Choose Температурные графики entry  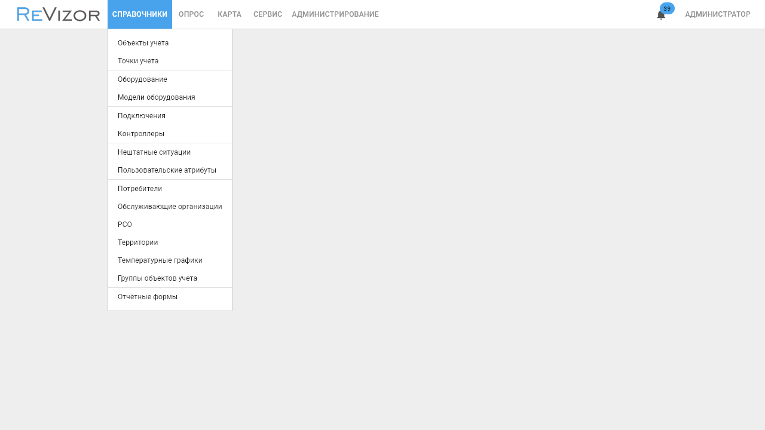(x=170, y=260)
